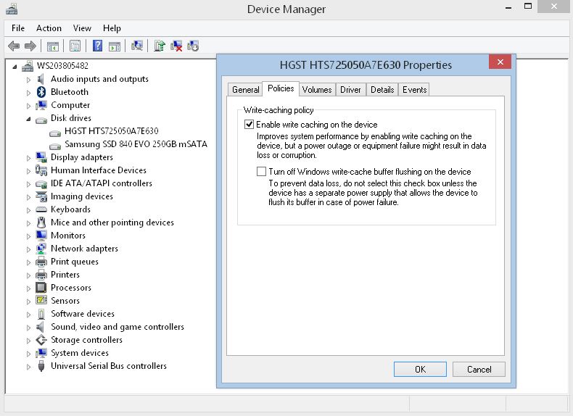
Task: Select the System devices label
Action: [x=80, y=353]
